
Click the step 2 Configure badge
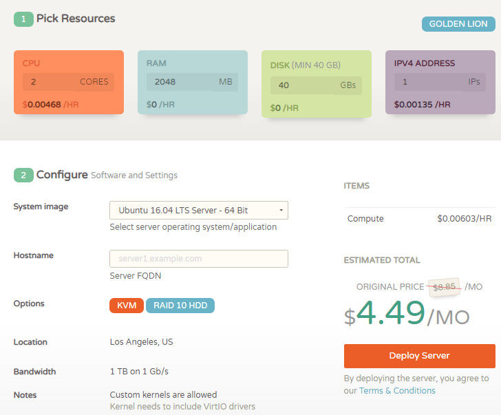click(23, 175)
